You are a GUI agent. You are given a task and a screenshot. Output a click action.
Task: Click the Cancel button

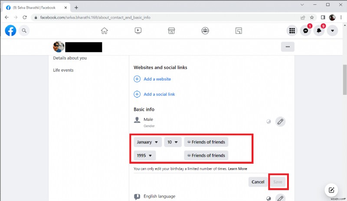click(258, 182)
